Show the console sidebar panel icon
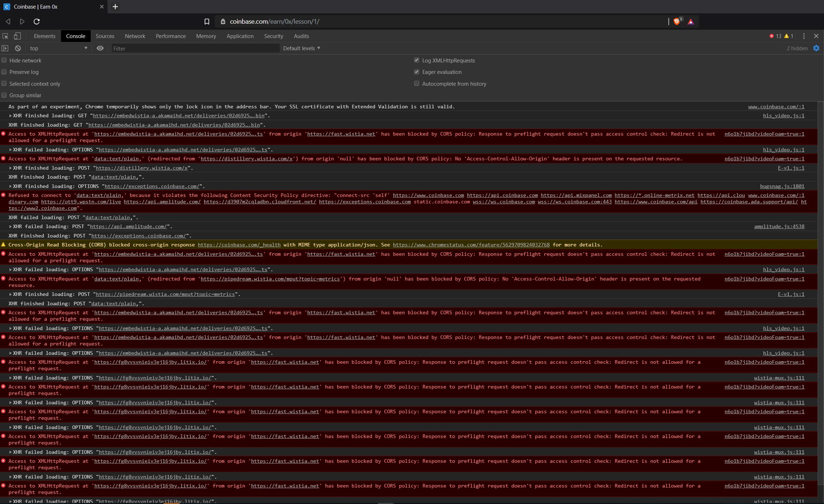The height and width of the screenshot is (504, 824). 5,48
